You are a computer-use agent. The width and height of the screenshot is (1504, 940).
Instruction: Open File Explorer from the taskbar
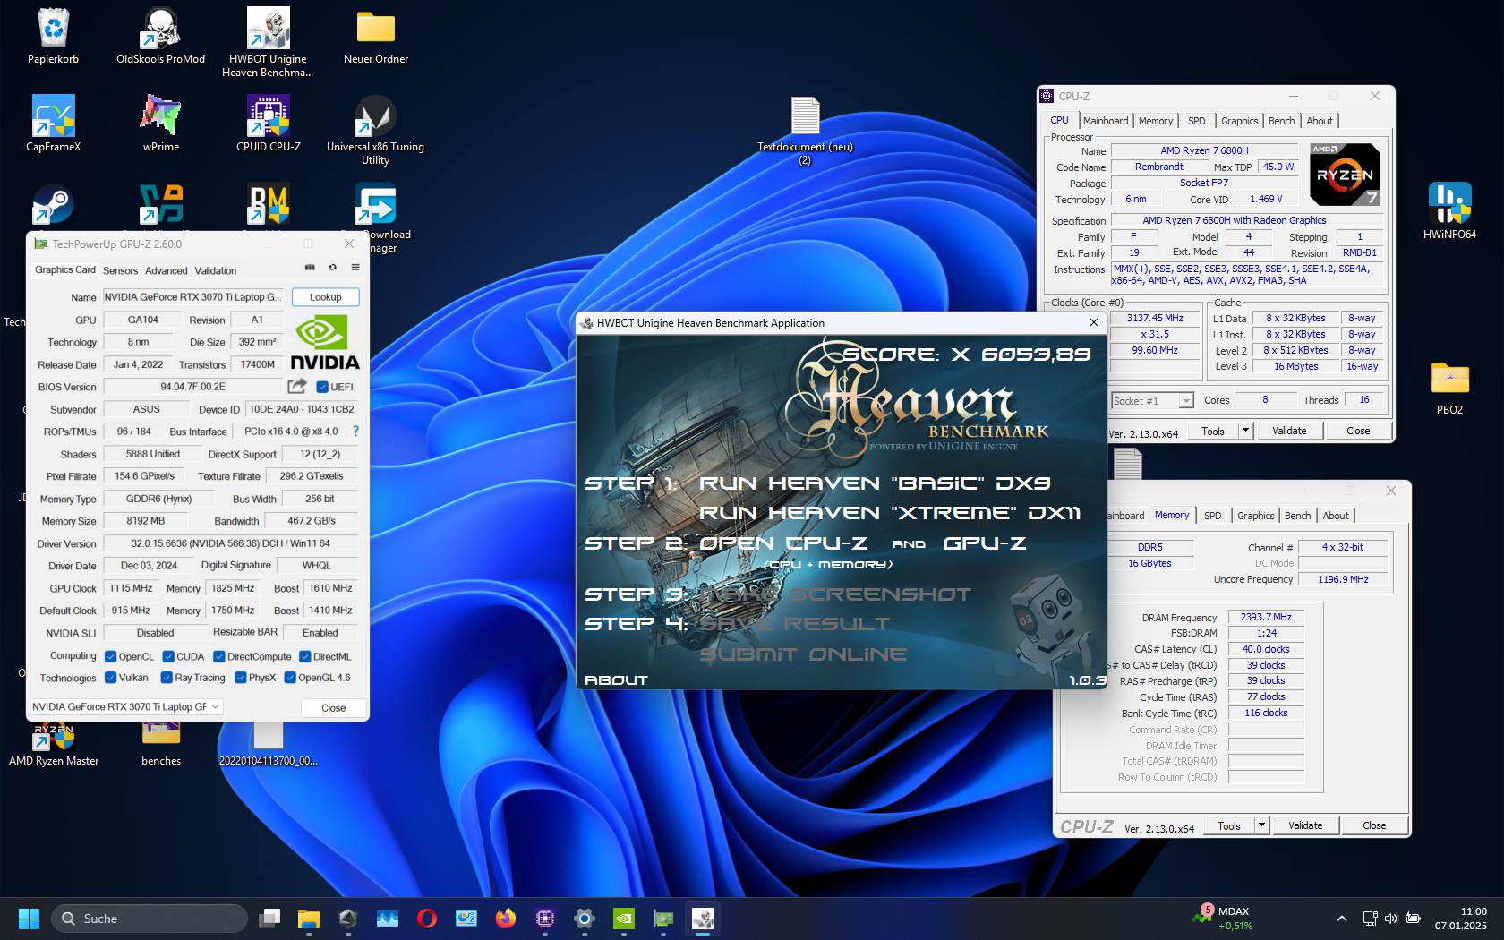coord(309,919)
